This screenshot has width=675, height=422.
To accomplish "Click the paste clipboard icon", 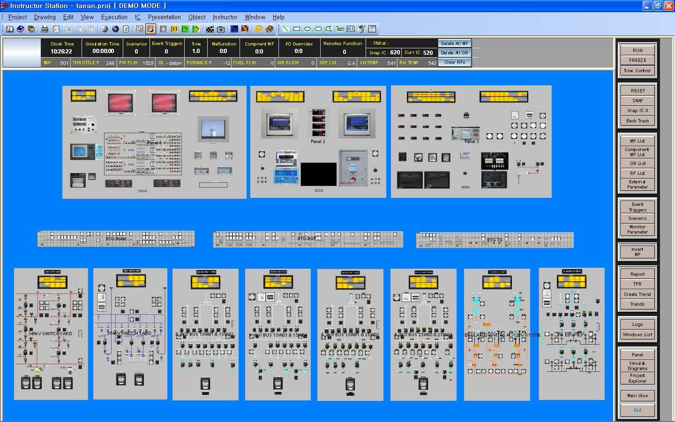I will pos(91,29).
